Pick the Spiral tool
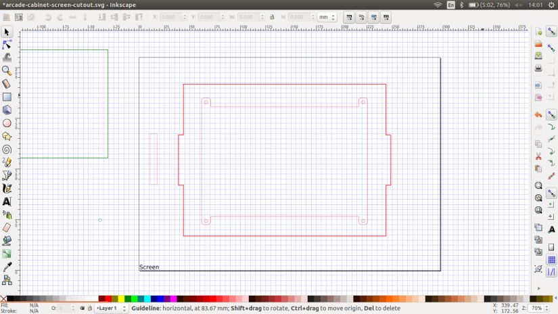Screen dimensions: 558x314 (x=7, y=149)
